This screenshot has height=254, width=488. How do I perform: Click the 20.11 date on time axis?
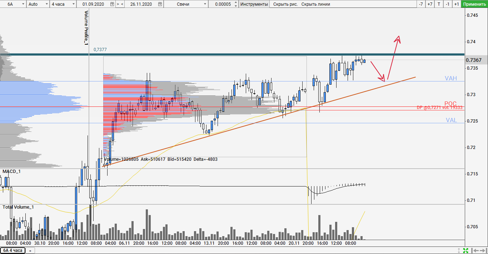(x=294, y=243)
